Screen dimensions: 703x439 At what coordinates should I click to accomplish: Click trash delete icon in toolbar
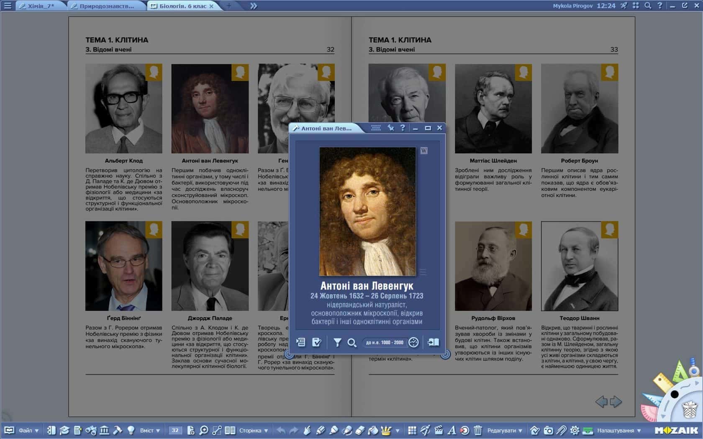click(478, 430)
